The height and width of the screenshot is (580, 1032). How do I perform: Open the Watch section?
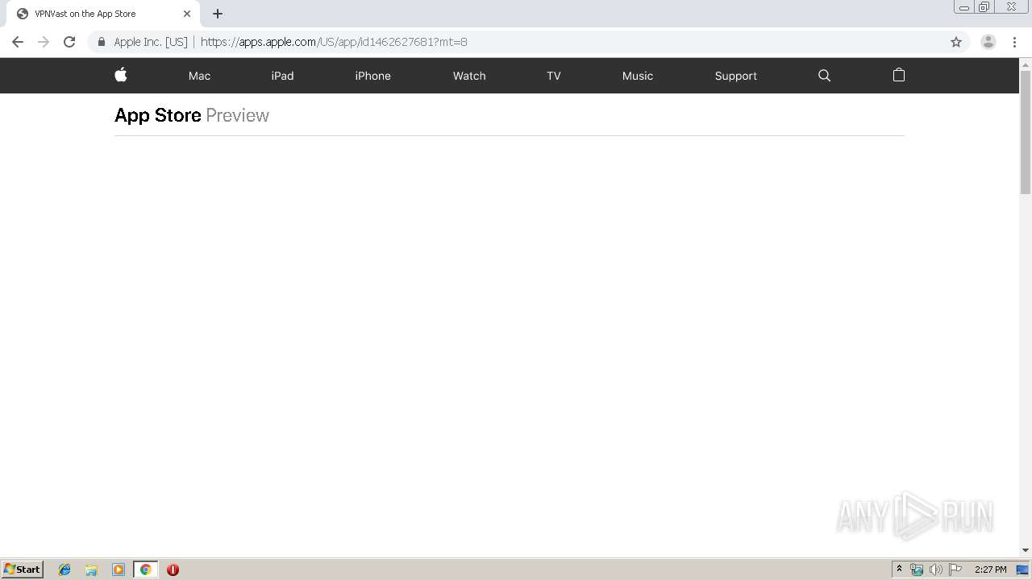[x=469, y=76]
